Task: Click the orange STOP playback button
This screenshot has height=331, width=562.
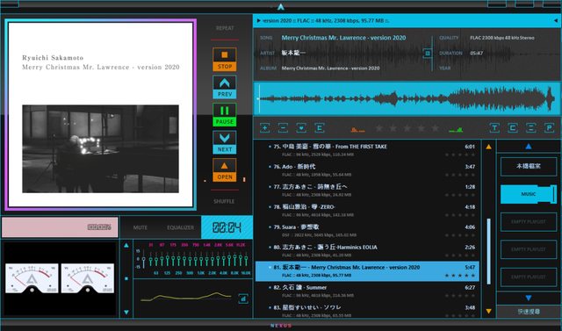Action: coord(225,60)
